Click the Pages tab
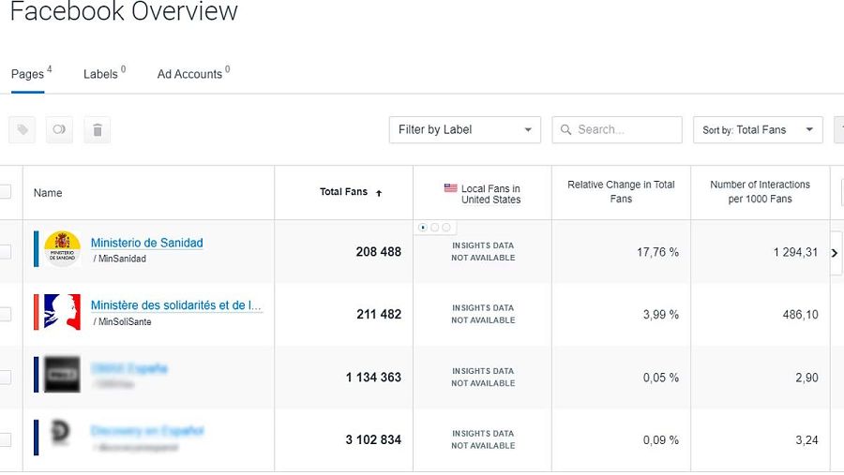The height and width of the screenshot is (475, 844). [28, 74]
